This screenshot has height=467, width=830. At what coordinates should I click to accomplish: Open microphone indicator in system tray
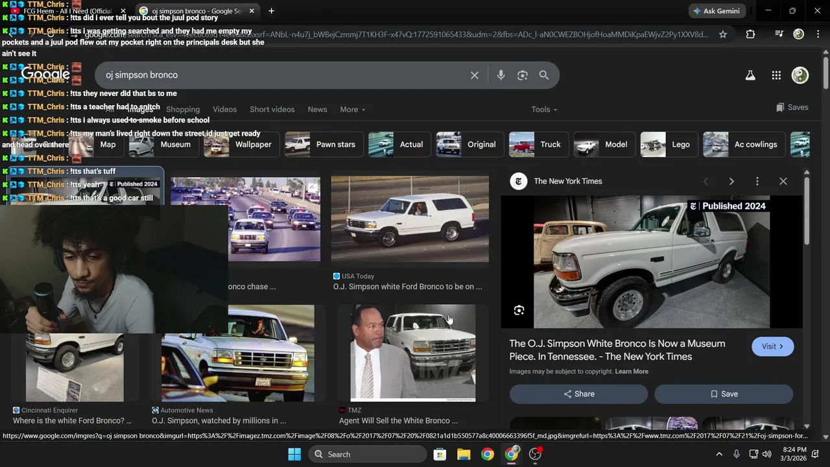point(736,454)
